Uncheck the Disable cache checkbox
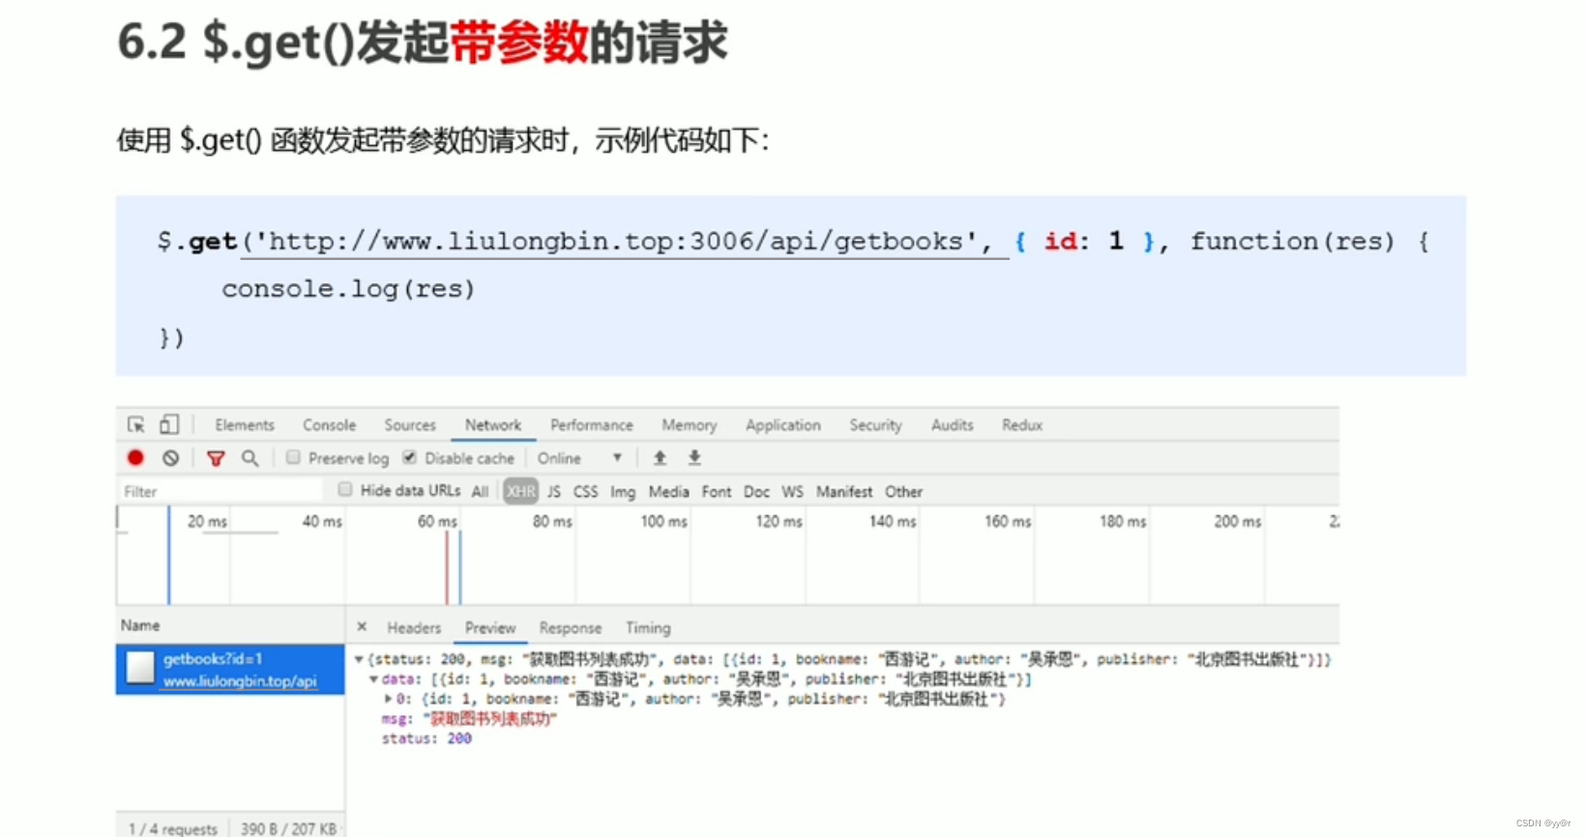The image size is (1586, 837). (x=410, y=457)
